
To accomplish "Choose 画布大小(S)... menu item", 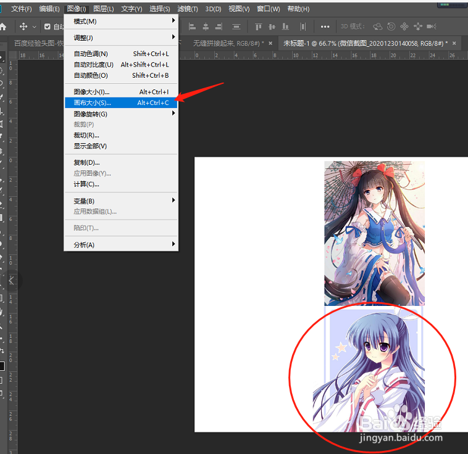I will pyautogui.click(x=121, y=102).
